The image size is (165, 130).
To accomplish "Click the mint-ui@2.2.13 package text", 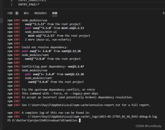I will (x=73, y=28).
